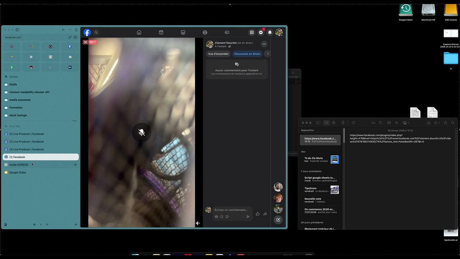Like the live video thumb icon
Screen dimensions: 460x259
(258, 214)
